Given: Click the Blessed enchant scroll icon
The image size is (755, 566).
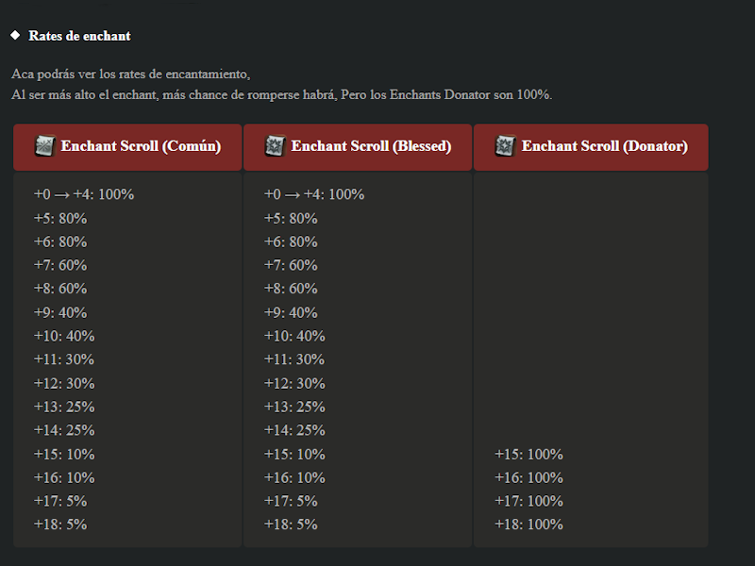Looking at the screenshot, I should tap(276, 146).
